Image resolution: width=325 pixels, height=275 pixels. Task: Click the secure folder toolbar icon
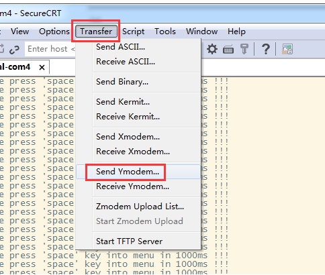pyautogui.click(x=287, y=49)
